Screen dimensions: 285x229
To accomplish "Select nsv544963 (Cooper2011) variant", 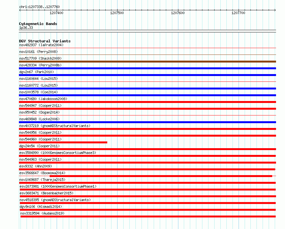I will click(x=40, y=159).
